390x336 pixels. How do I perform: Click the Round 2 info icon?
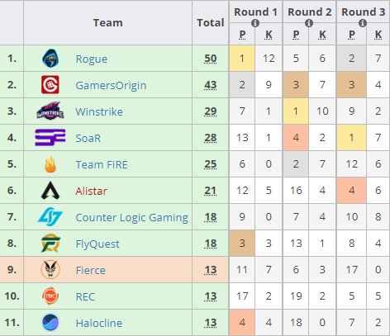(x=309, y=23)
